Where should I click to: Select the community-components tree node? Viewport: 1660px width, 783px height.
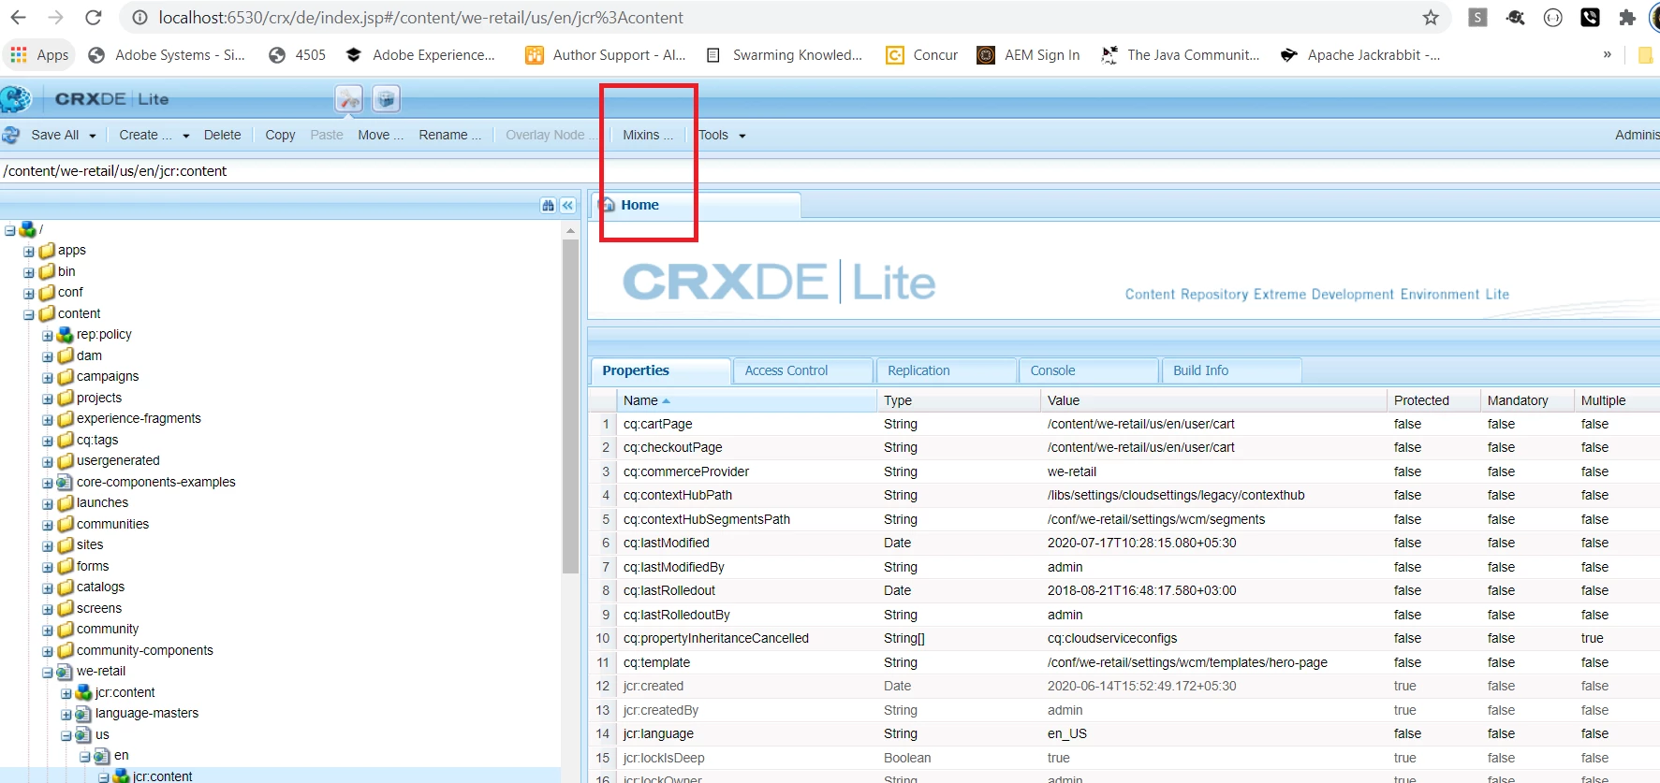point(145,651)
